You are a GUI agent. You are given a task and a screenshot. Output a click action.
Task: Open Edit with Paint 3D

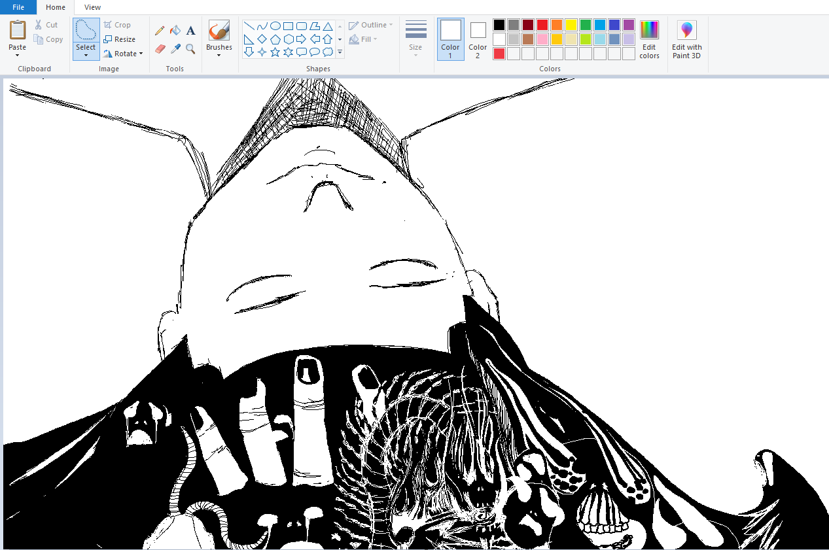coord(686,40)
